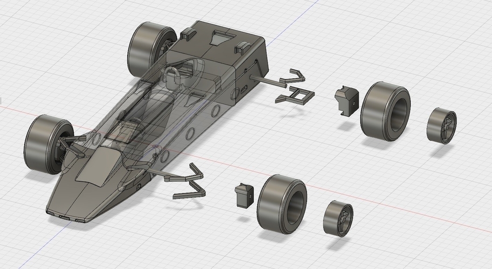Select the exploded rear tire on the right
The image size is (492, 269).
click(385, 111)
